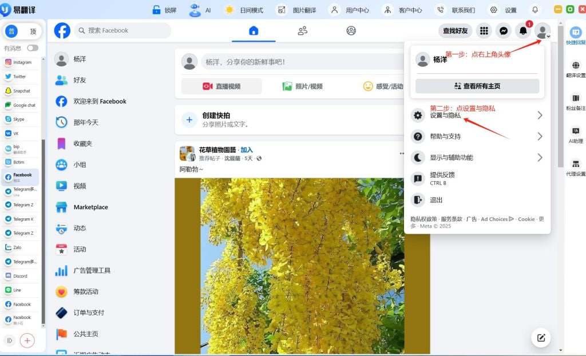586x356 pixels.
Task: Click the Facebook search input field
Action: [x=122, y=30]
